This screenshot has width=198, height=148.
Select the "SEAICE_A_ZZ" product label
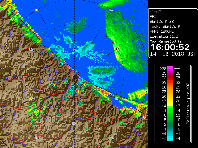pos(161,22)
